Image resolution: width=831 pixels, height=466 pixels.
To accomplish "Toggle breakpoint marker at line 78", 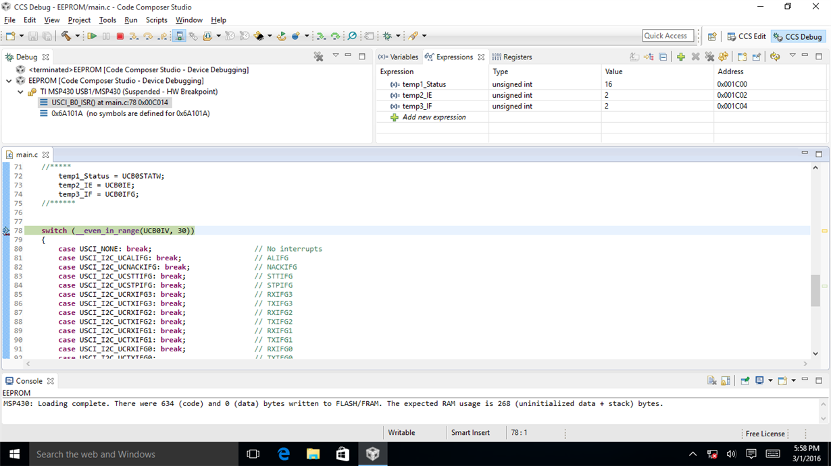I will [x=6, y=231].
